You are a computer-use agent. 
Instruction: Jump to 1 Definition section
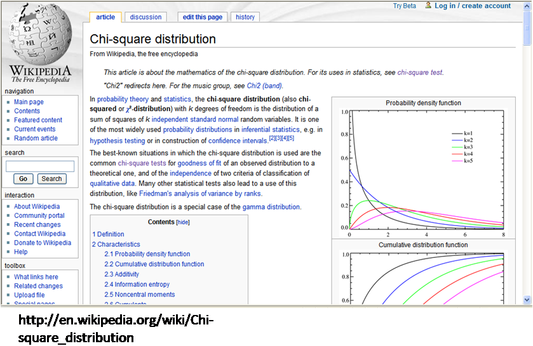[x=108, y=234]
